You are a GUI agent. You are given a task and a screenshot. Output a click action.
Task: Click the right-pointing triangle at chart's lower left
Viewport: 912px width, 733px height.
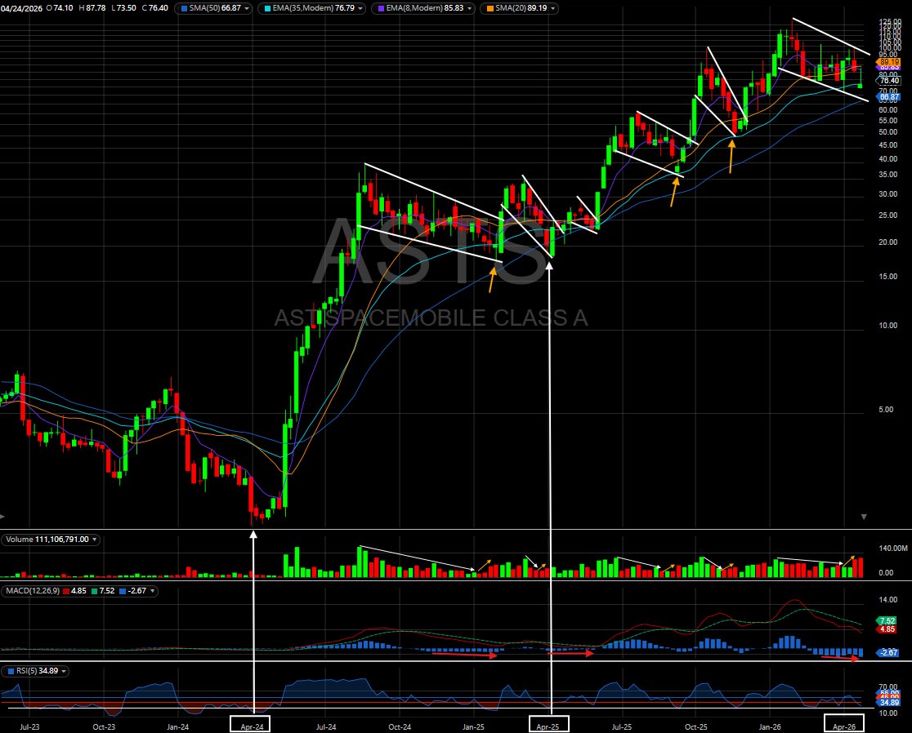(x=2, y=517)
